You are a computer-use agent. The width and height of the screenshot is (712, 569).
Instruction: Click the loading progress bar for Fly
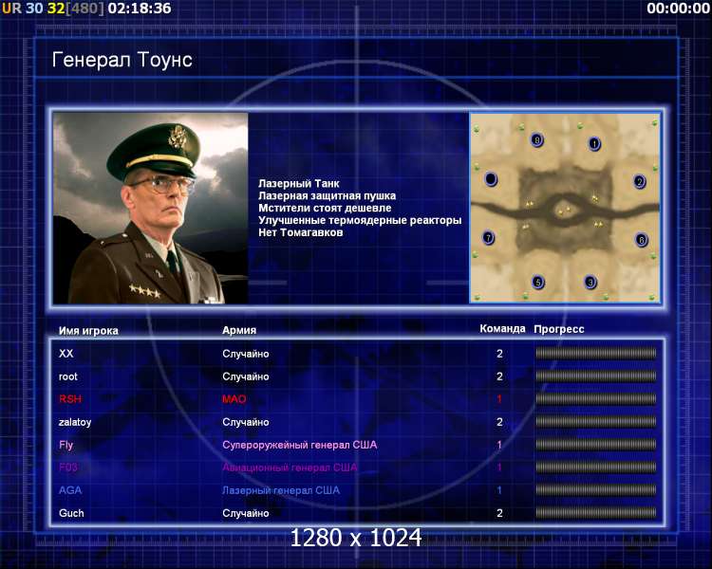[596, 445]
